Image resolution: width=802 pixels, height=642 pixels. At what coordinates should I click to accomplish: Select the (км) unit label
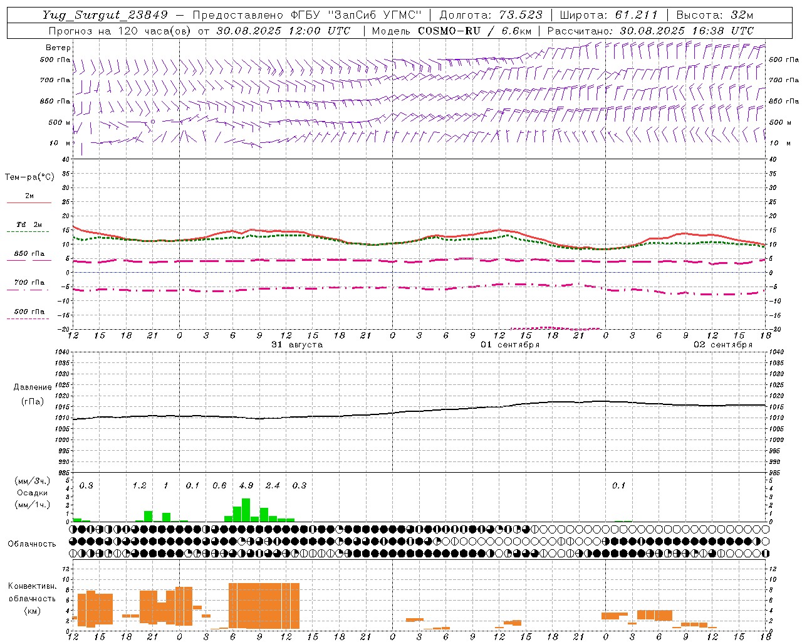point(33,611)
